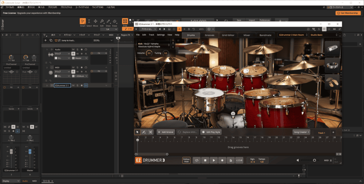Expand the EZdrummer 3 1 track chevron

point(106,86)
